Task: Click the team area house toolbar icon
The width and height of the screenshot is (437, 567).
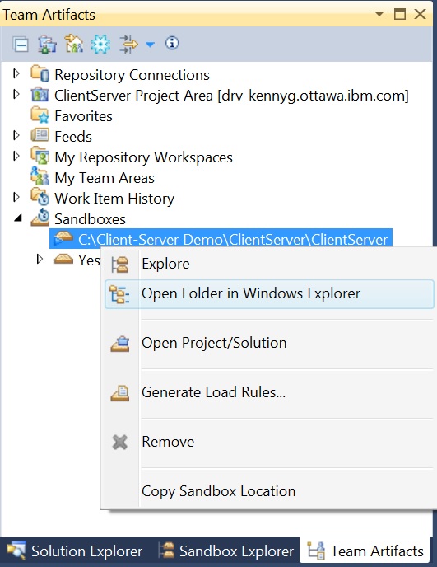Action: point(74,44)
